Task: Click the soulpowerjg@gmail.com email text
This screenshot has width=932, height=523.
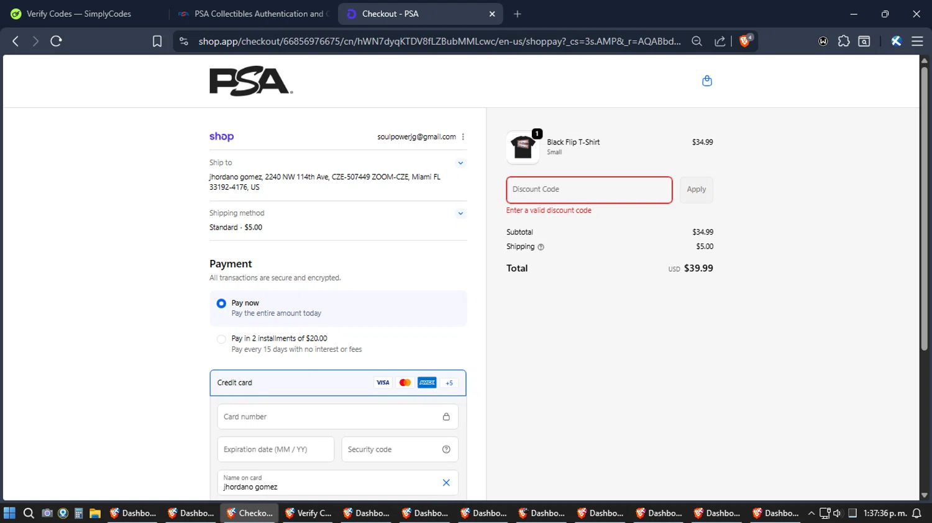Action: pyautogui.click(x=416, y=137)
